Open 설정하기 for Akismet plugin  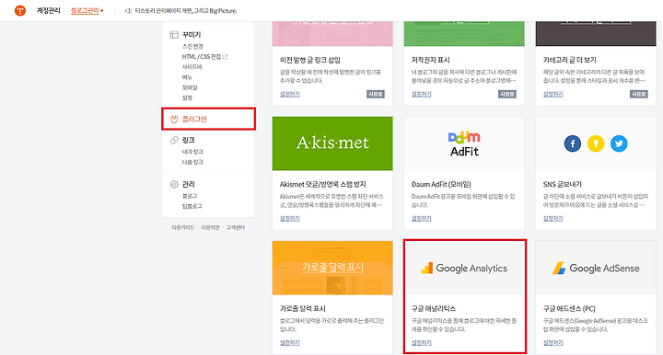click(x=290, y=218)
